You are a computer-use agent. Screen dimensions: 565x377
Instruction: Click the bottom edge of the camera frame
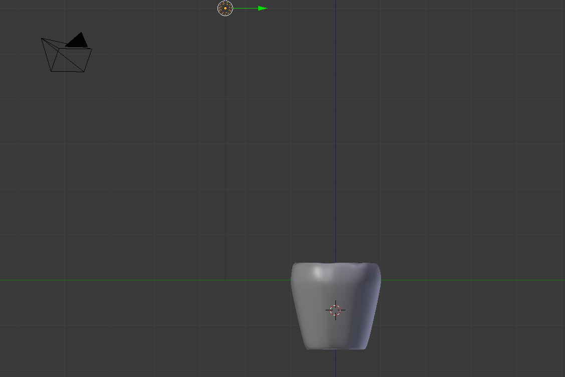67,71
